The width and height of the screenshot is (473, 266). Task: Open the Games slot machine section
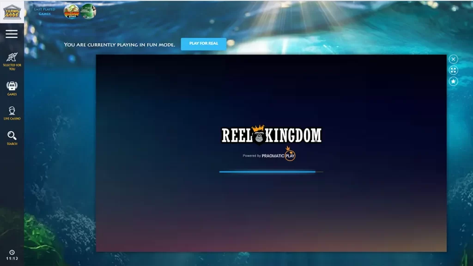pyautogui.click(x=12, y=88)
